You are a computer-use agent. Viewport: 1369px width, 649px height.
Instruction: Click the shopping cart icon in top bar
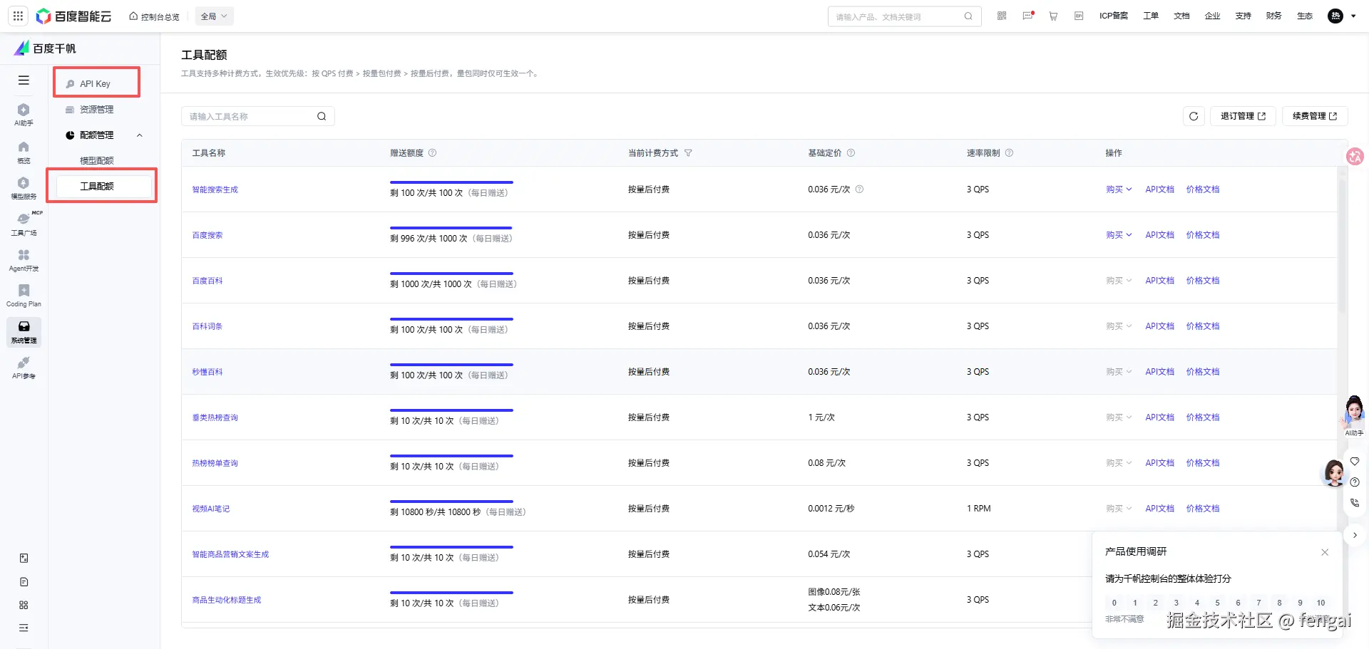coord(1053,16)
